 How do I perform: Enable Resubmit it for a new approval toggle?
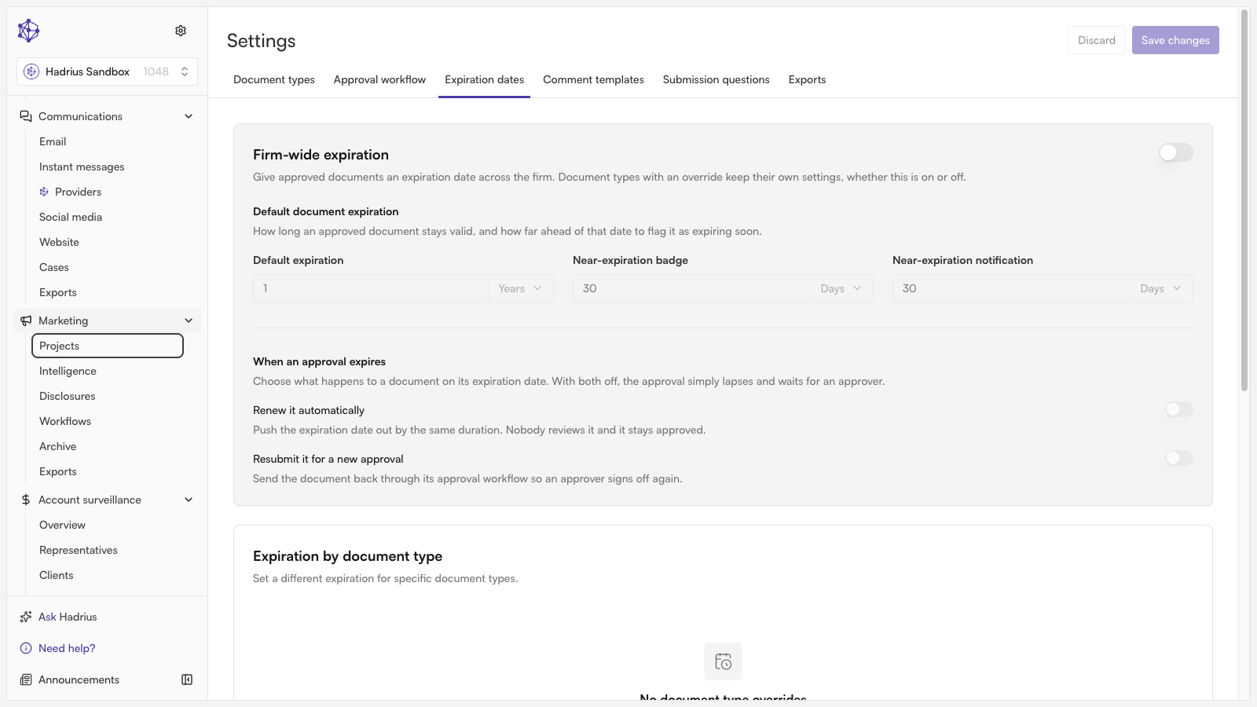(x=1179, y=458)
